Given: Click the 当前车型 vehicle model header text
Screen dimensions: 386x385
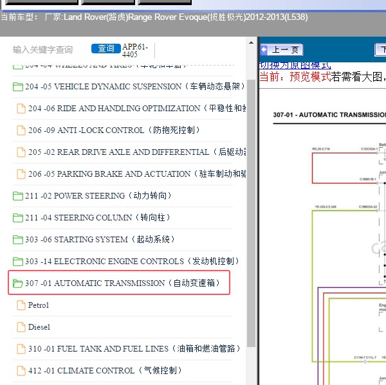Looking at the screenshot, I should [154, 17].
